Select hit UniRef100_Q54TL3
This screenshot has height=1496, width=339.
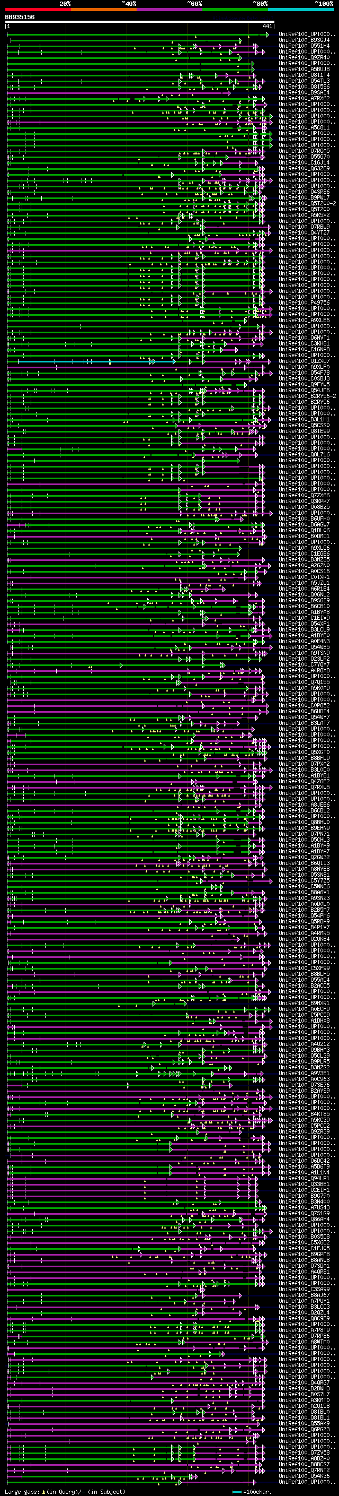click(304, 81)
